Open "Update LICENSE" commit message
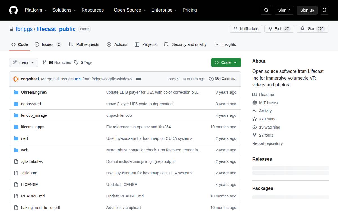 (x=122, y=185)
